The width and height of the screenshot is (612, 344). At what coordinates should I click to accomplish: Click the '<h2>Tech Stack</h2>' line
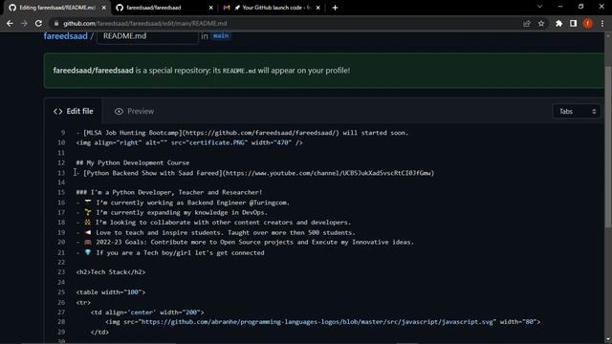111,272
